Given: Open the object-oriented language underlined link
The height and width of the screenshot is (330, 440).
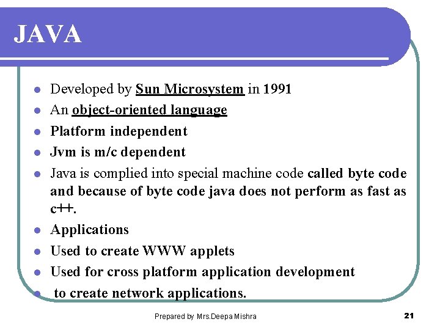Looking at the screenshot, I should tap(149, 110).
